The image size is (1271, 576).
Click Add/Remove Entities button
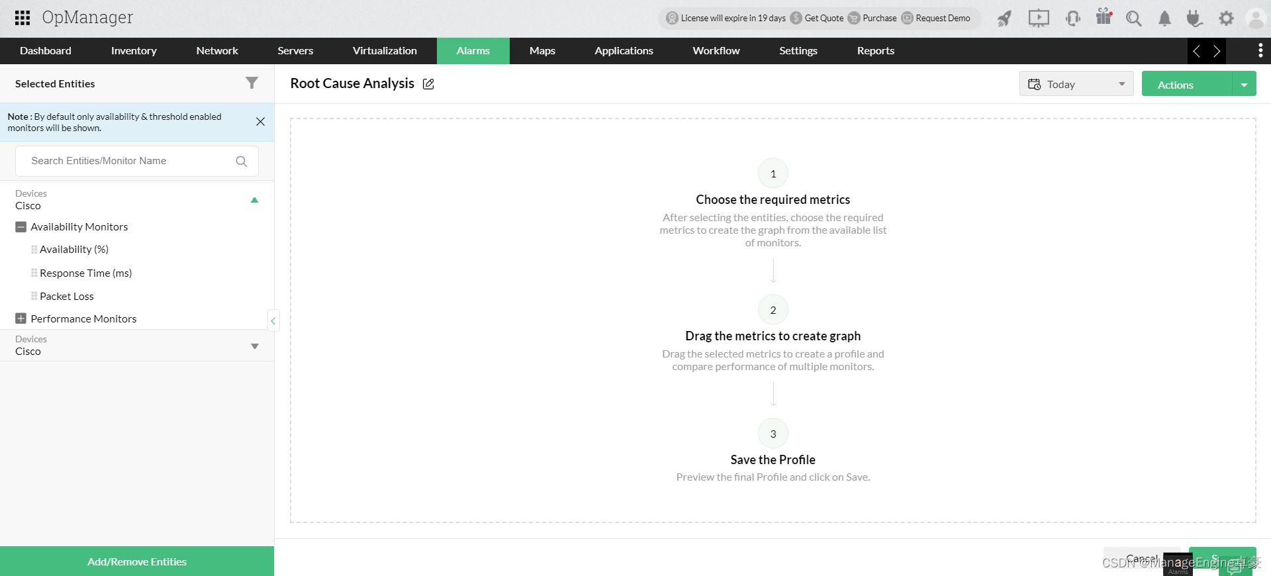click(x=137, y=561)
